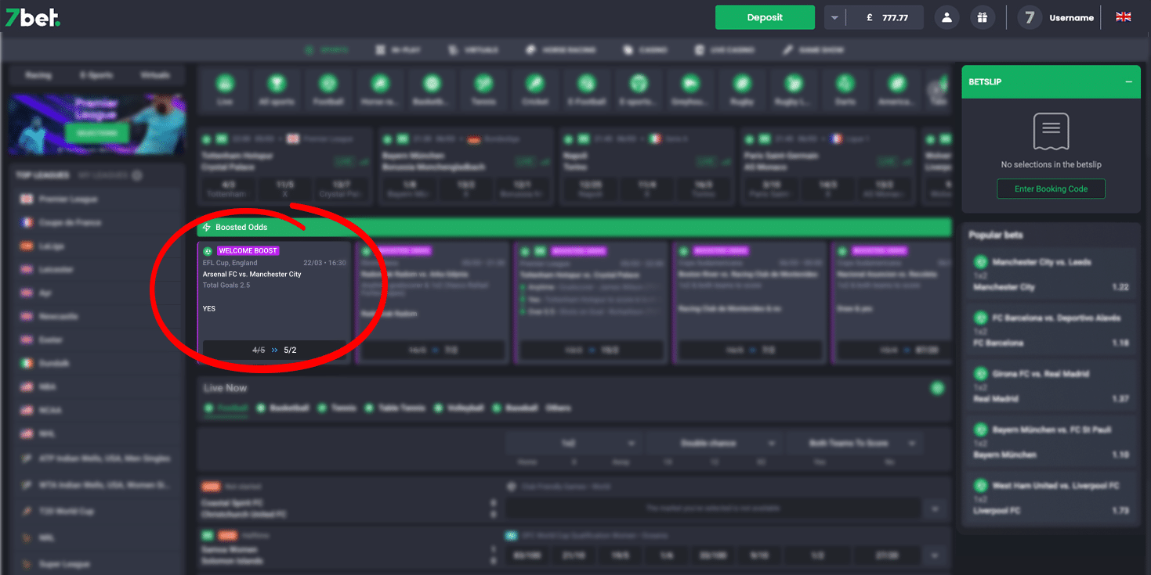
Task: Open the 1x2 market dropdown
Action: click(x=574, y=444)
